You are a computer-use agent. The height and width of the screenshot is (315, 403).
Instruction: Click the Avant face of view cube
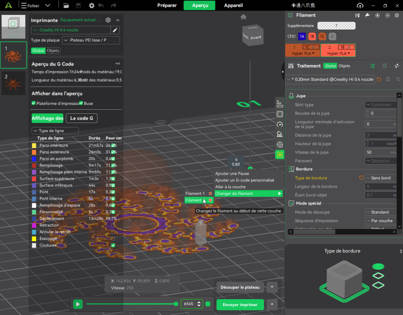pos(256,38)
